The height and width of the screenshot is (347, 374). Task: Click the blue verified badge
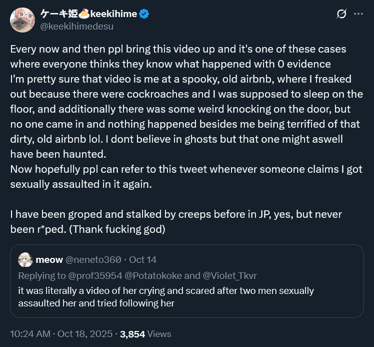144,14
